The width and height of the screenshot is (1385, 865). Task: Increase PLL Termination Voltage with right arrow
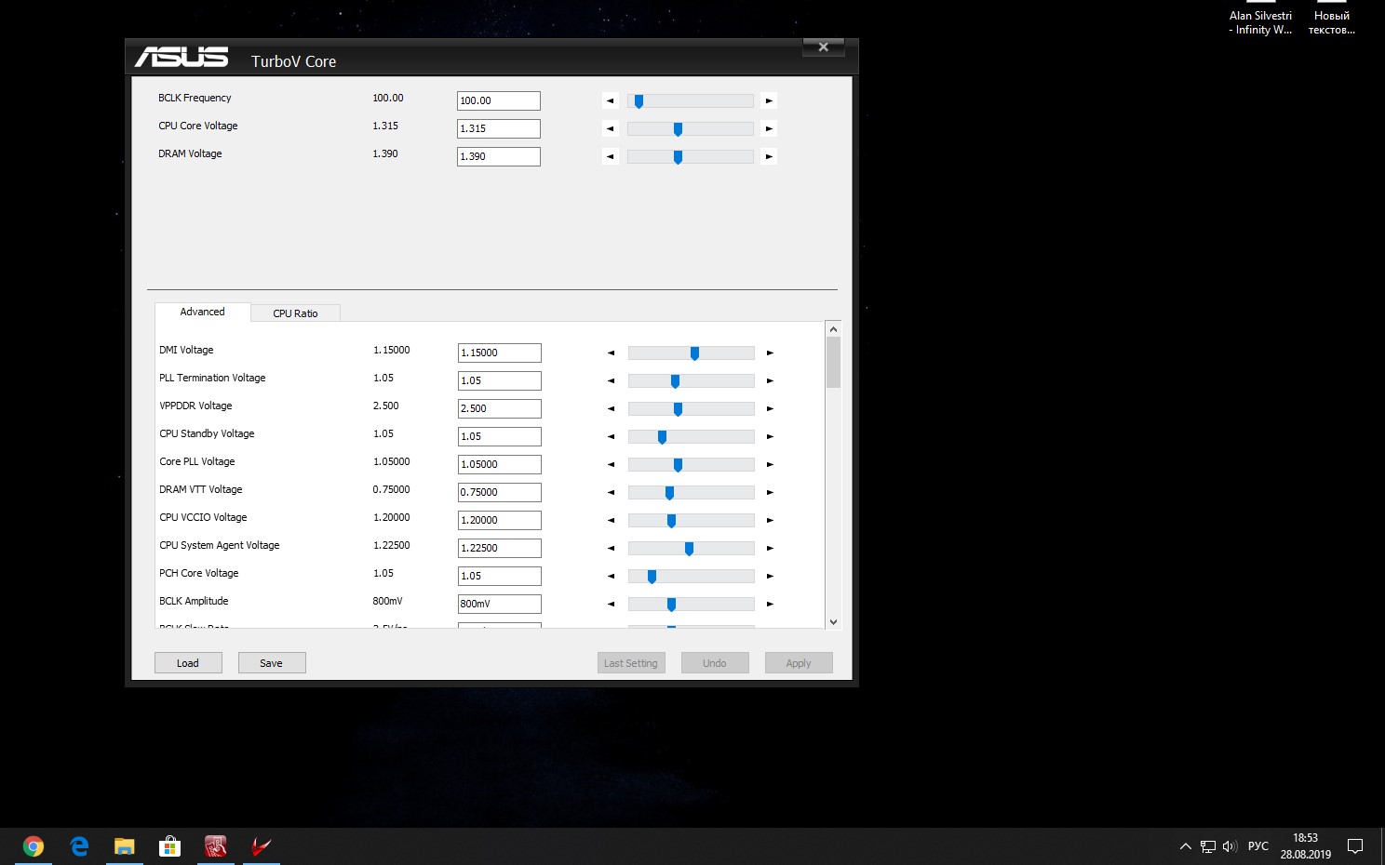tap(770, 380)
